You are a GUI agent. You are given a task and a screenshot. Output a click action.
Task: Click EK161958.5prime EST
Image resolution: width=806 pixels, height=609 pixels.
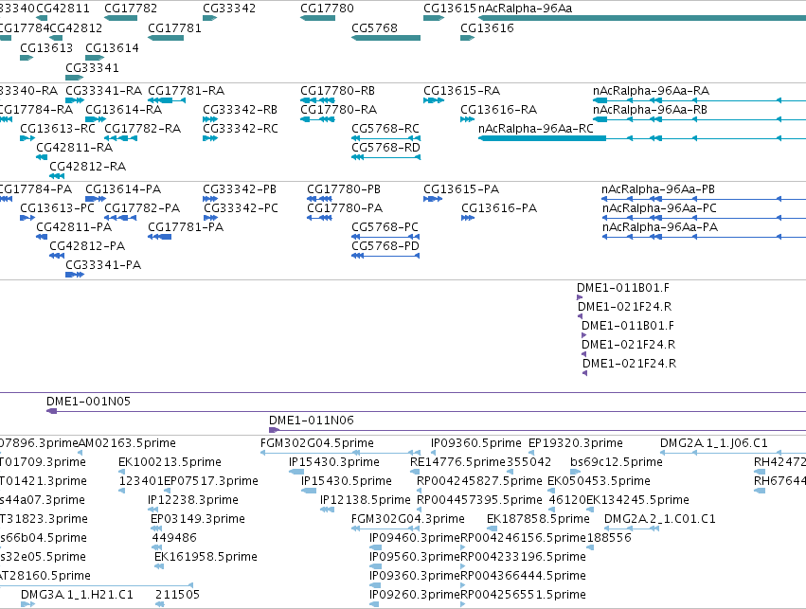206,557
